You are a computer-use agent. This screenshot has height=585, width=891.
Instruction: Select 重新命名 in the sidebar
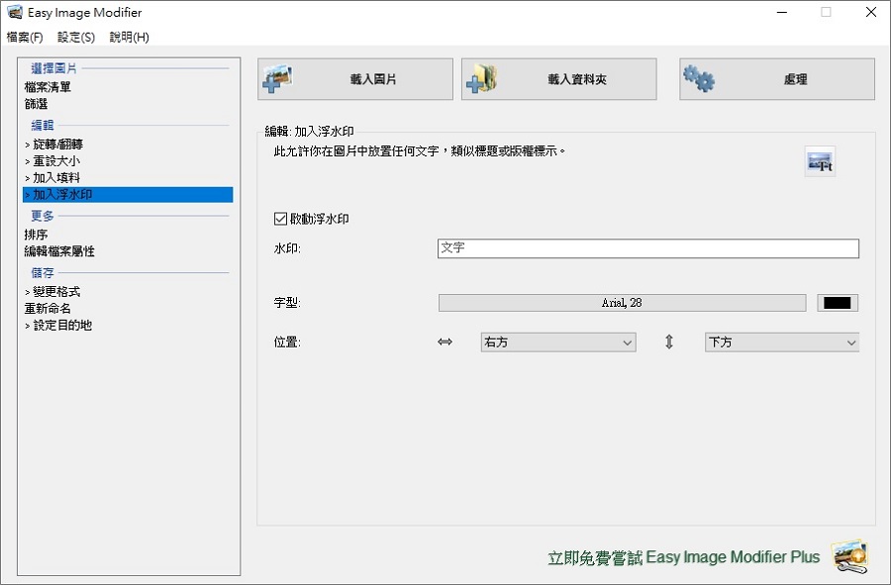tap(48, 309)
